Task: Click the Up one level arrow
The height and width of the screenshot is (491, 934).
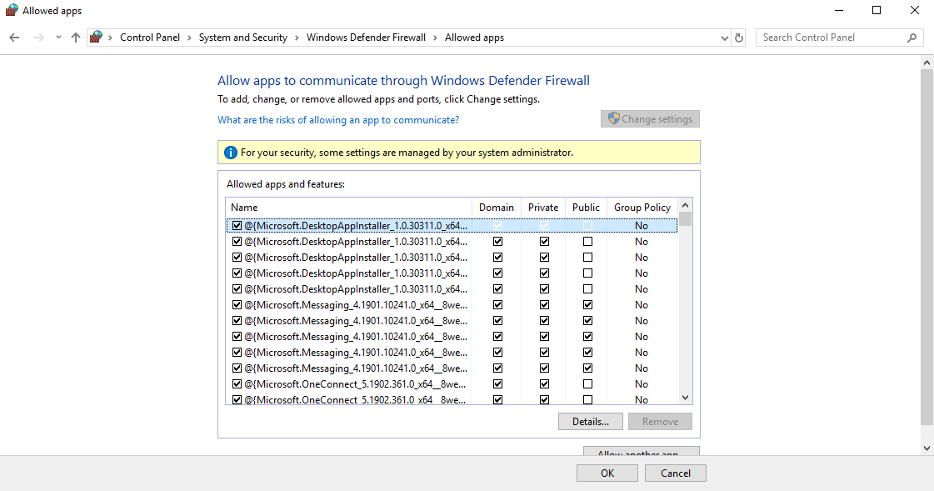Action: click(76, 38)
